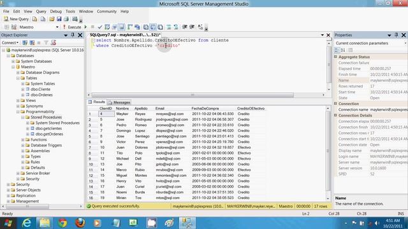Open the Connect dropdown in Object Explorer

click(10, 43)
